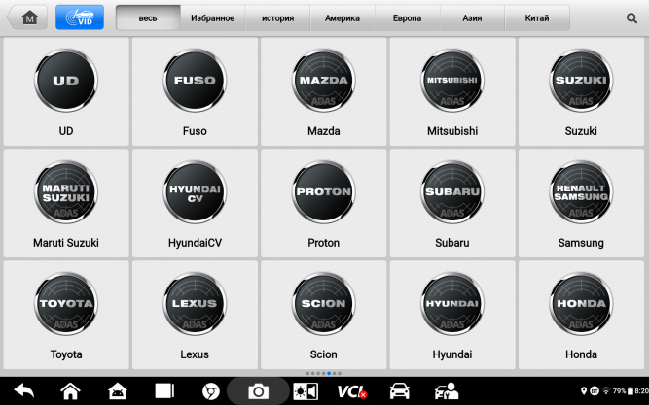
Task: Open the Hyundai brand icon
Action: point(452,304)
